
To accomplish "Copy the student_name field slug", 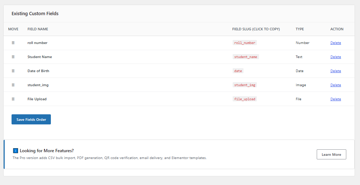I will coord(246,57).
